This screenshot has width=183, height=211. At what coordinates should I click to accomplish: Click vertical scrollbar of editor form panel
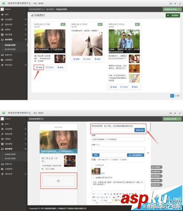[x=150, y=127]
